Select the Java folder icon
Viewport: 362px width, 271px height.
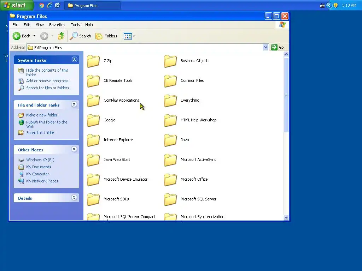coord(170,140)
